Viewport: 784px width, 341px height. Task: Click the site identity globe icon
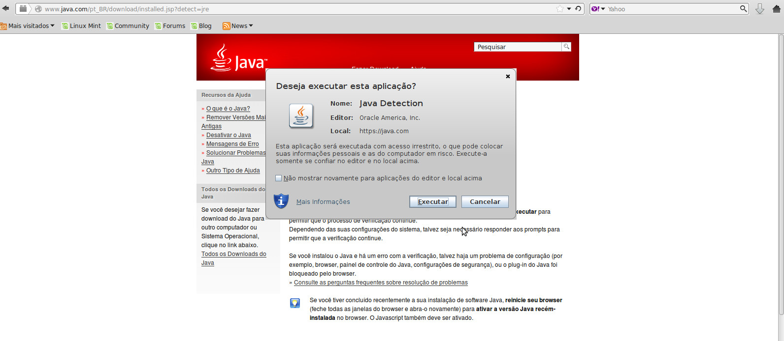point(38,9)
